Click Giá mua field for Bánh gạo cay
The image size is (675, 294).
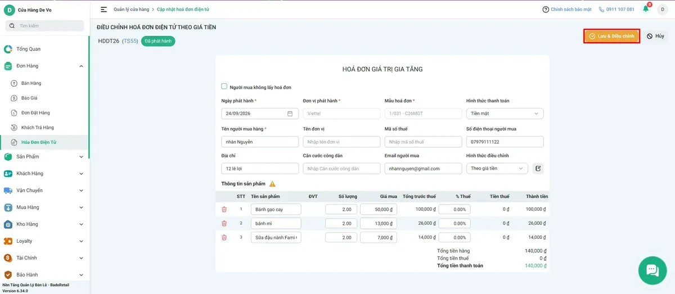379,209
